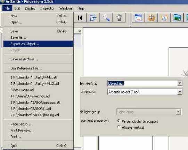Expand the LightGroup dropdown
The width and height of the screenshot is (188, 150).
pos(178,112)
